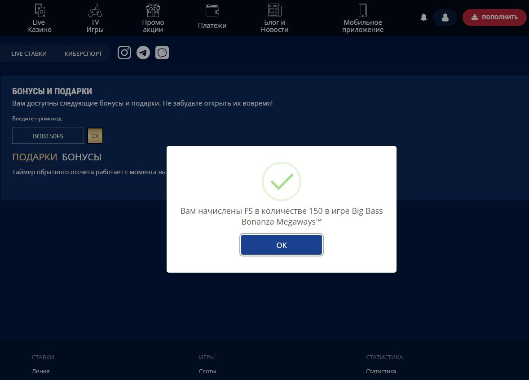This screenshot has height=380, width=529.
Task: Select Киберспорт menu item
Action: click(x=84, y=53)
